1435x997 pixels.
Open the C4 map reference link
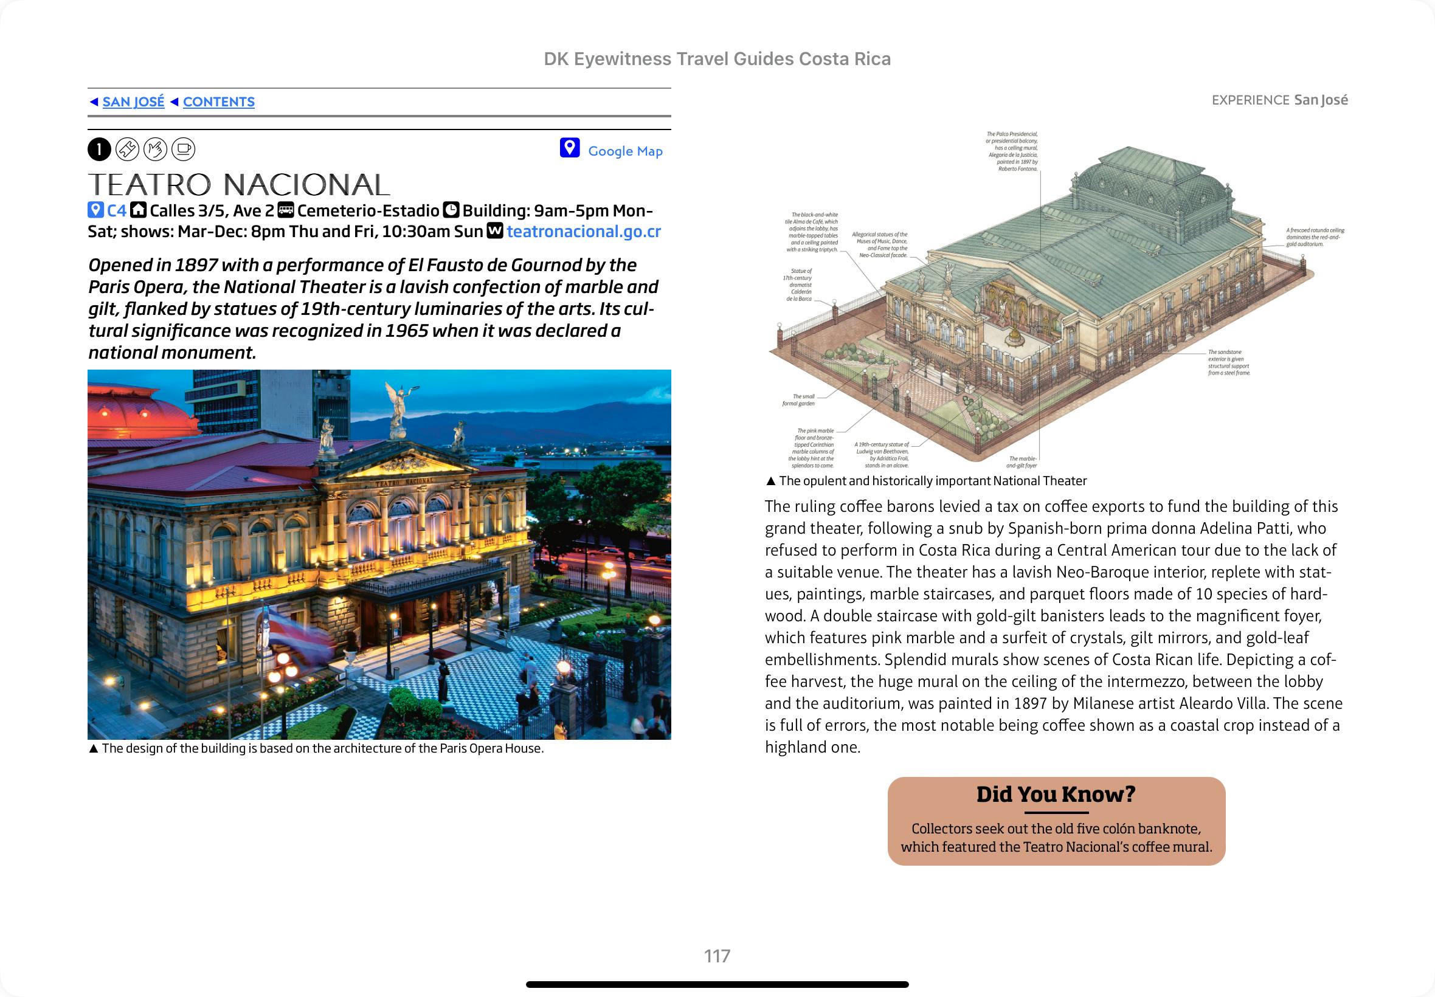(117, 211)
